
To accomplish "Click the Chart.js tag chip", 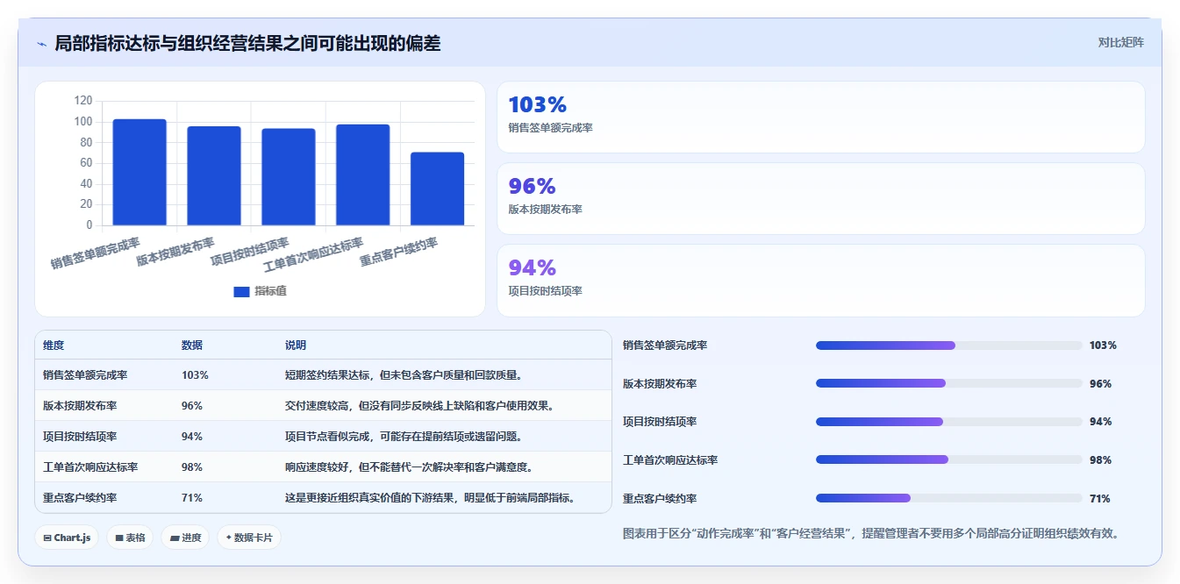I will click(x=67, y=538).
